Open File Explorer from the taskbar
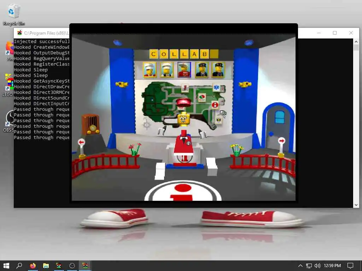The image size is (362, 271). [x=46, y=266]
